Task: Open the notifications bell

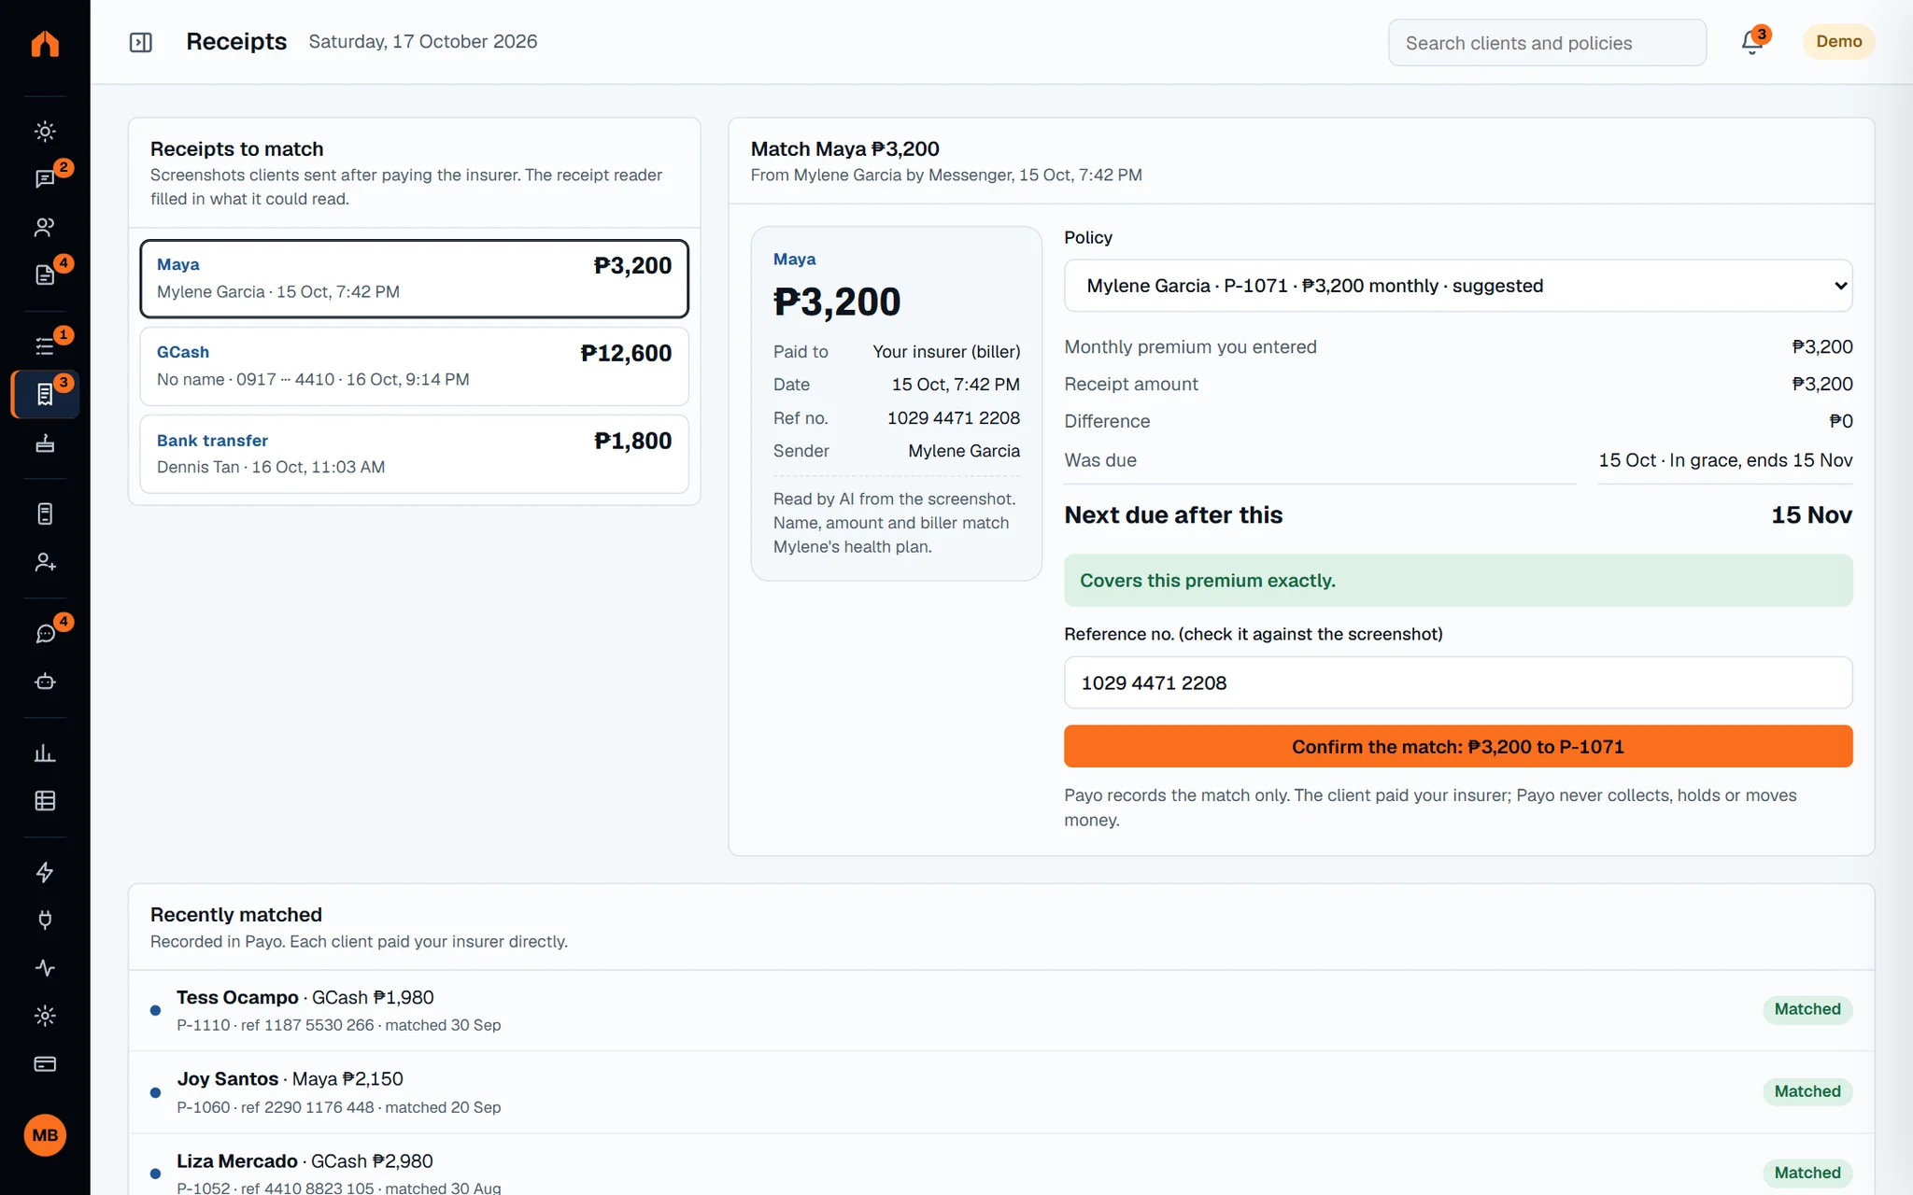Action: (1752, 42)
